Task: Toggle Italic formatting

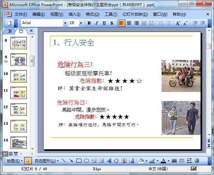Action: [x=97, y=23]
